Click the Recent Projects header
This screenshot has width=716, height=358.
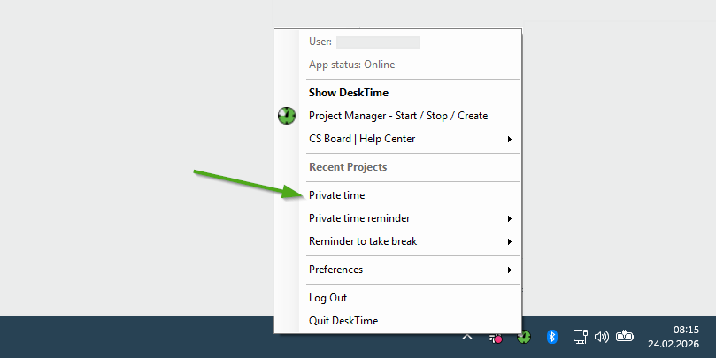347,167
